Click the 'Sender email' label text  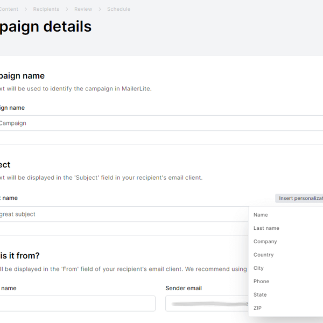pos(184,289)
